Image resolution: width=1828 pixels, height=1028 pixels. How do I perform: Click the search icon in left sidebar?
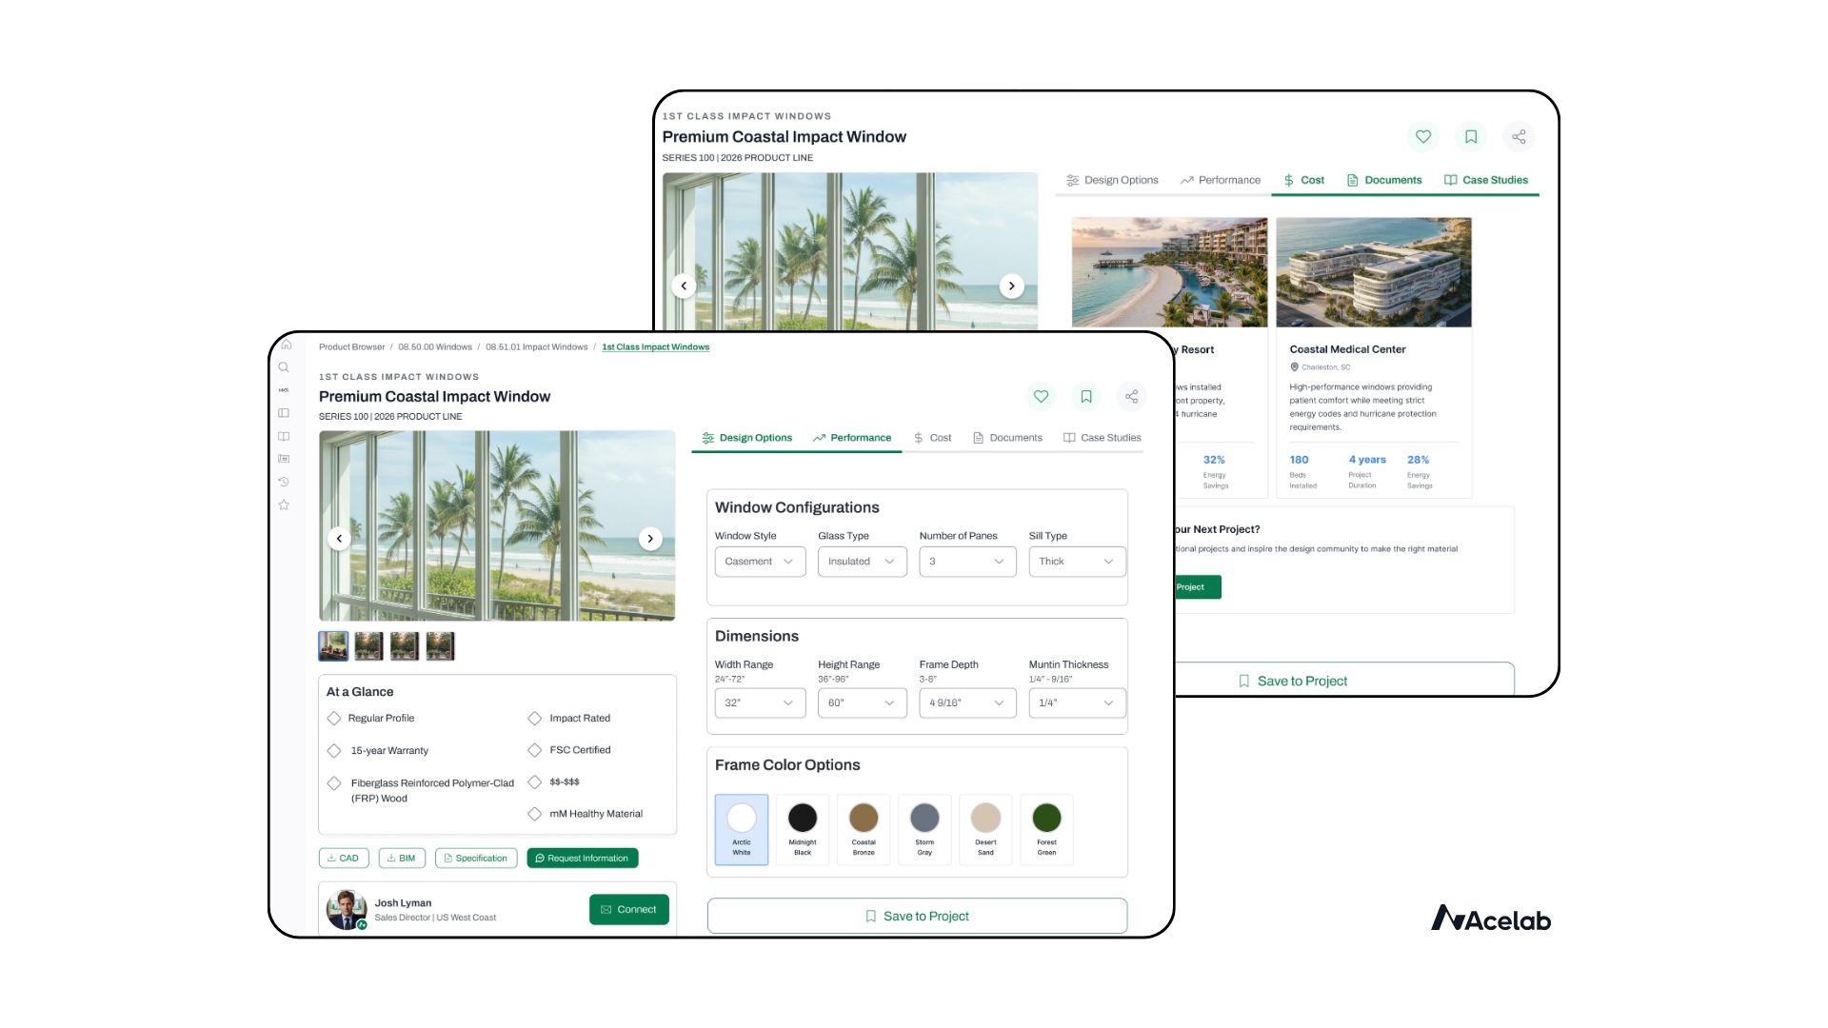click(x=284, y=367)
